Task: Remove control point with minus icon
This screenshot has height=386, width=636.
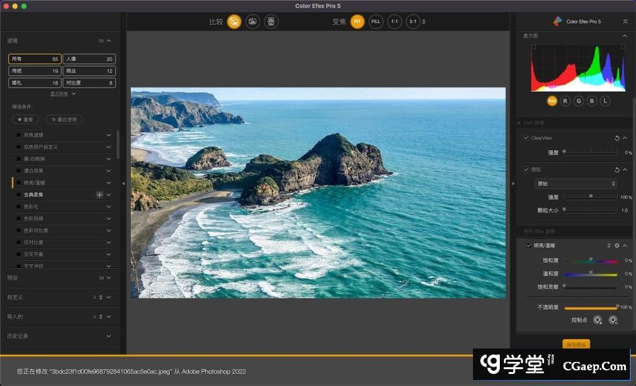Action: pos(613,320)
